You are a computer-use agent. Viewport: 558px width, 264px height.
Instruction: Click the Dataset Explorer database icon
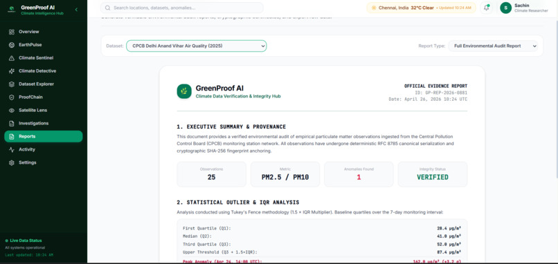pos(12,84)
